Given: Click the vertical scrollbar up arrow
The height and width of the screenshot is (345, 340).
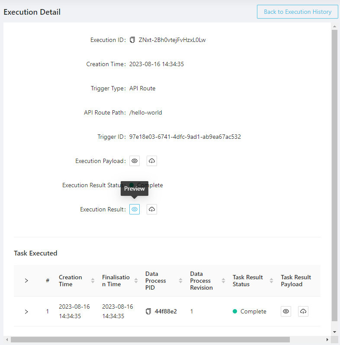Looking at the screenshot, I should coord(334,26).
